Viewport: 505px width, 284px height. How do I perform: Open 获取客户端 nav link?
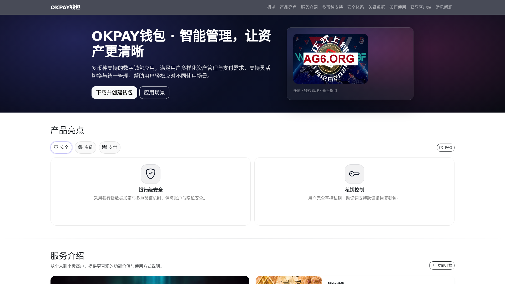click(x=421, y=7)
